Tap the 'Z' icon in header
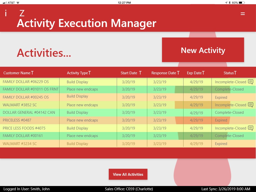The height and width of the screenshot is (192, 256). tap(22, 13)
